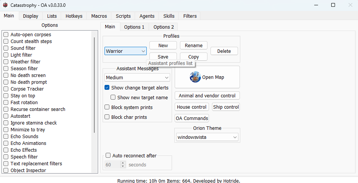The image size is (358, 183).
Task: Open the Options 2 sub-tab
Action: [x=164, y=27]
